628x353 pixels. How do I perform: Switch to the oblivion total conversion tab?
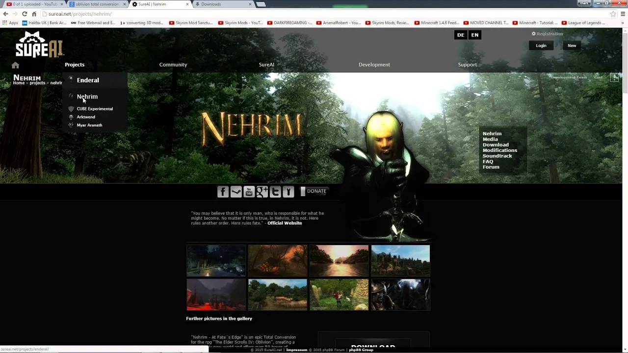[x=97, y=4]
